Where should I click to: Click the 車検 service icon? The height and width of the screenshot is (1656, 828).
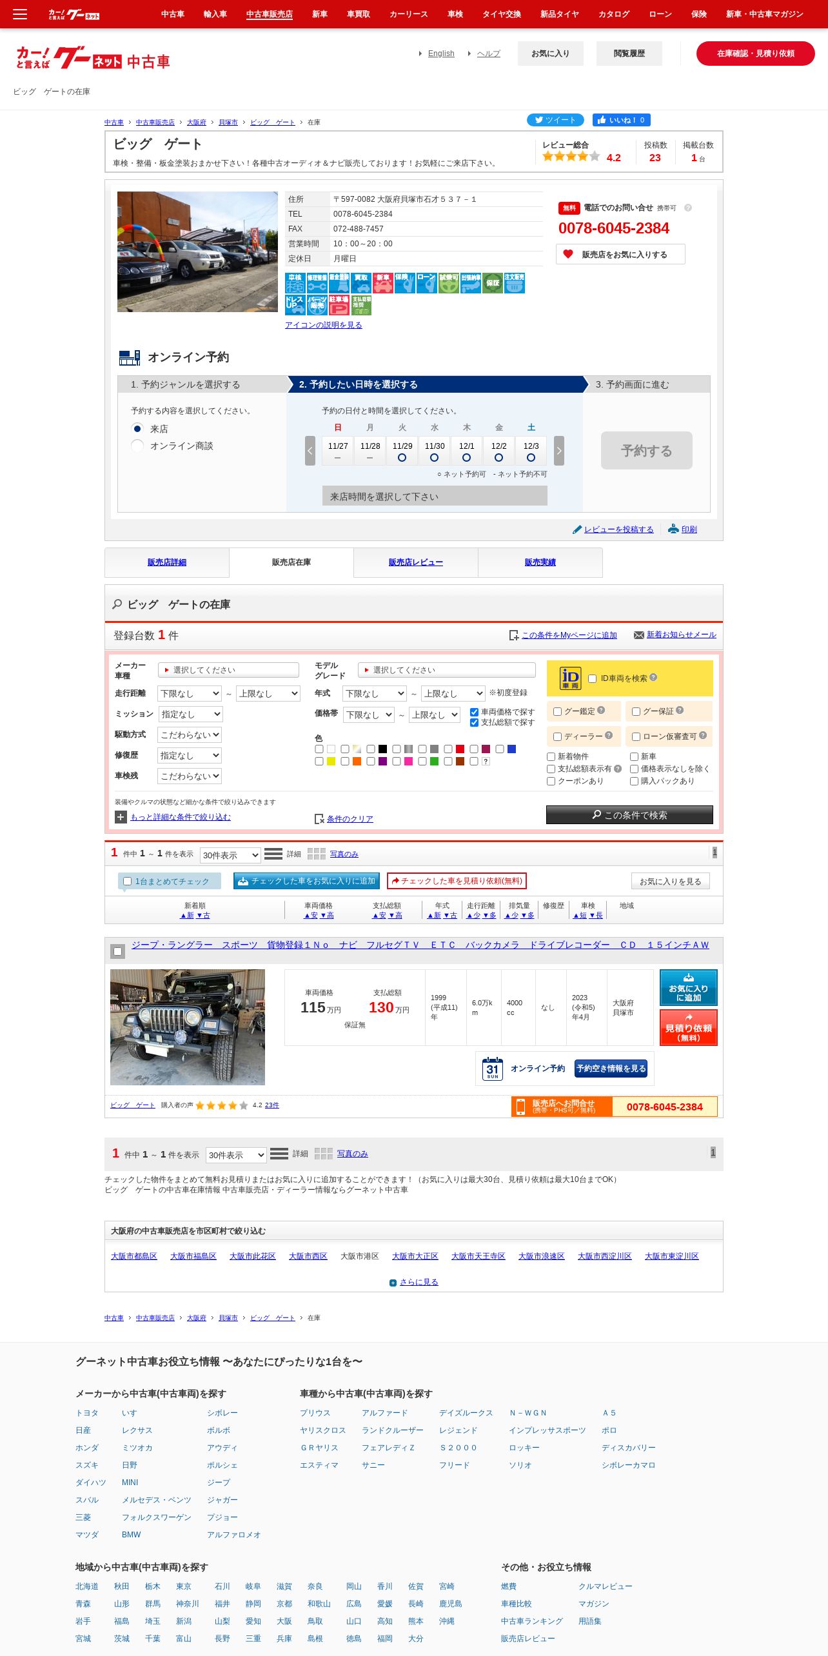(x=295, y=283)
